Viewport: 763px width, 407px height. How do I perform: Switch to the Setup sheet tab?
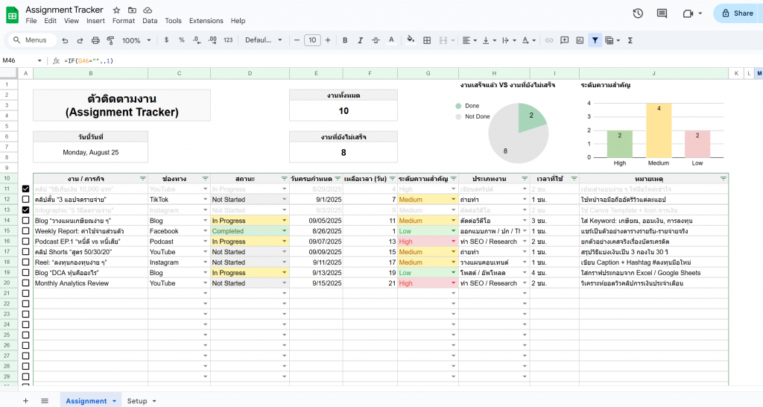coord(137,401)
